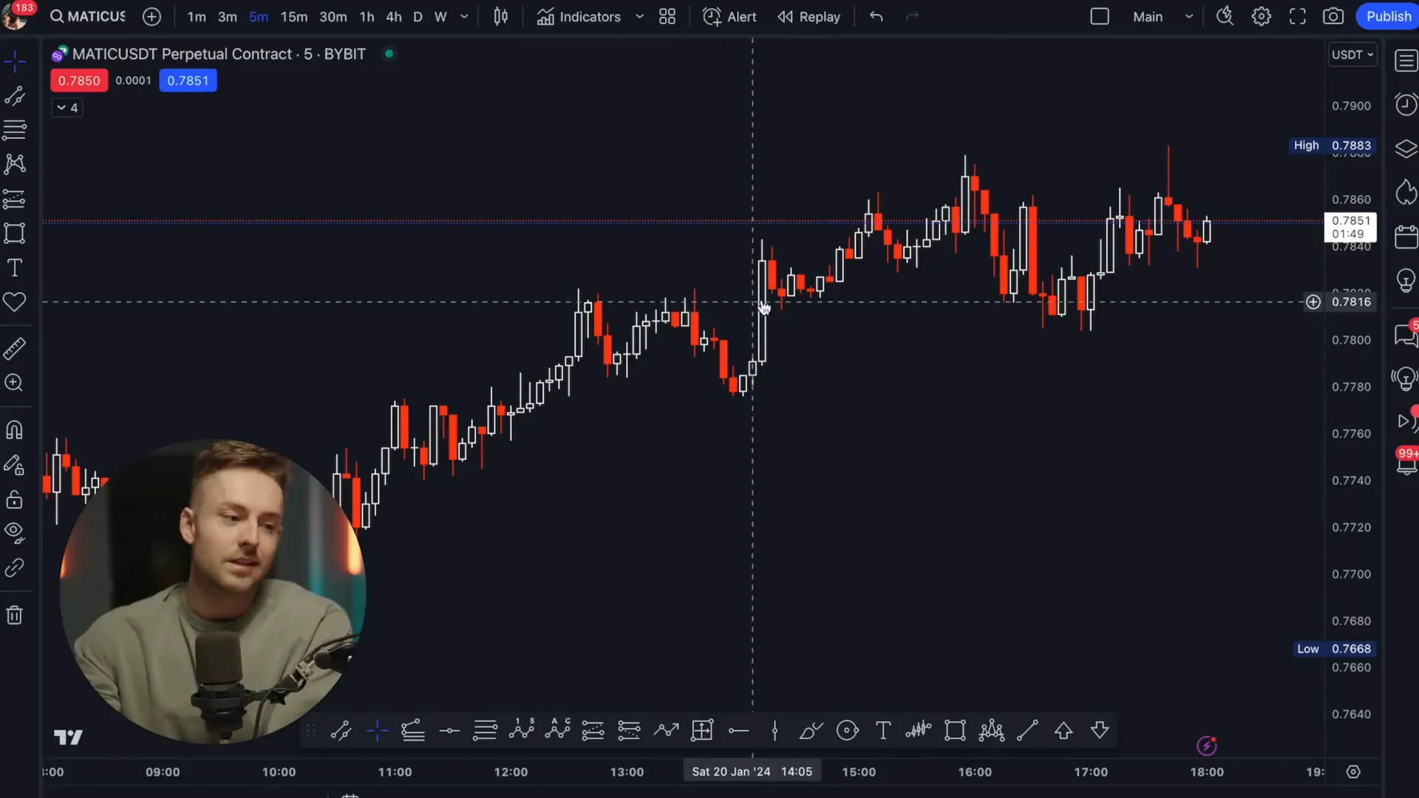Open the layout grid templates icon

667,16
